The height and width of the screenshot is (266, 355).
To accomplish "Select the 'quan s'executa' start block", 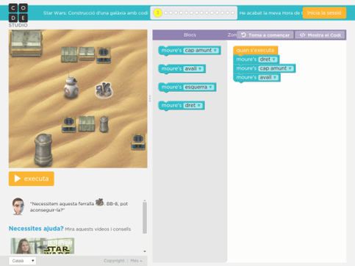I will tap(255, 50).
